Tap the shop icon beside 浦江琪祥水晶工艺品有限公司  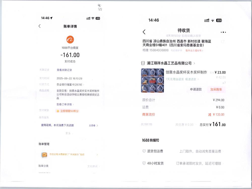143,63
